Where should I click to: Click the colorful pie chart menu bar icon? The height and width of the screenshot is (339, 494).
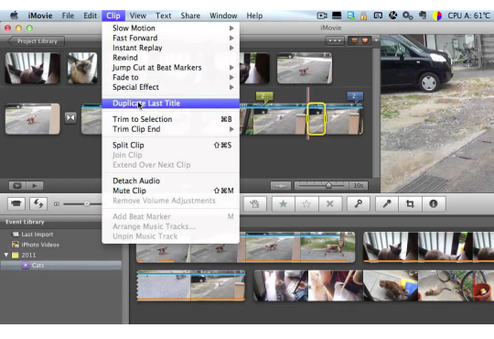(437, 16)
